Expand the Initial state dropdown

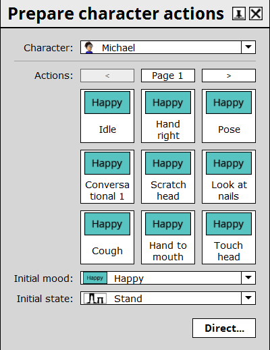pos(248,298)
